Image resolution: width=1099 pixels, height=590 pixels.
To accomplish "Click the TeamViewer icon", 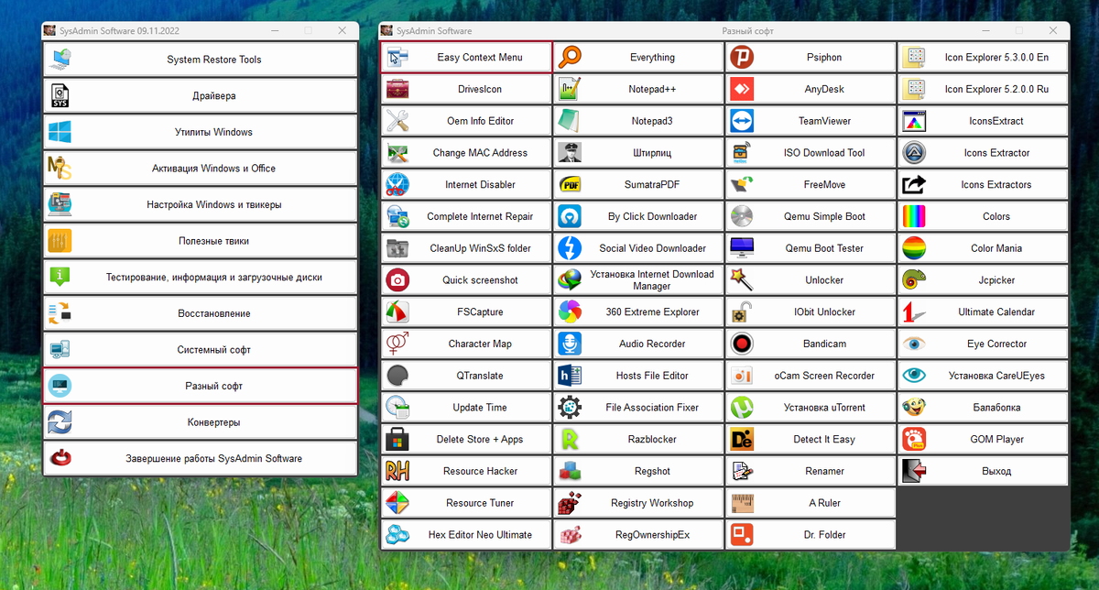I will (x=742, y=121).
